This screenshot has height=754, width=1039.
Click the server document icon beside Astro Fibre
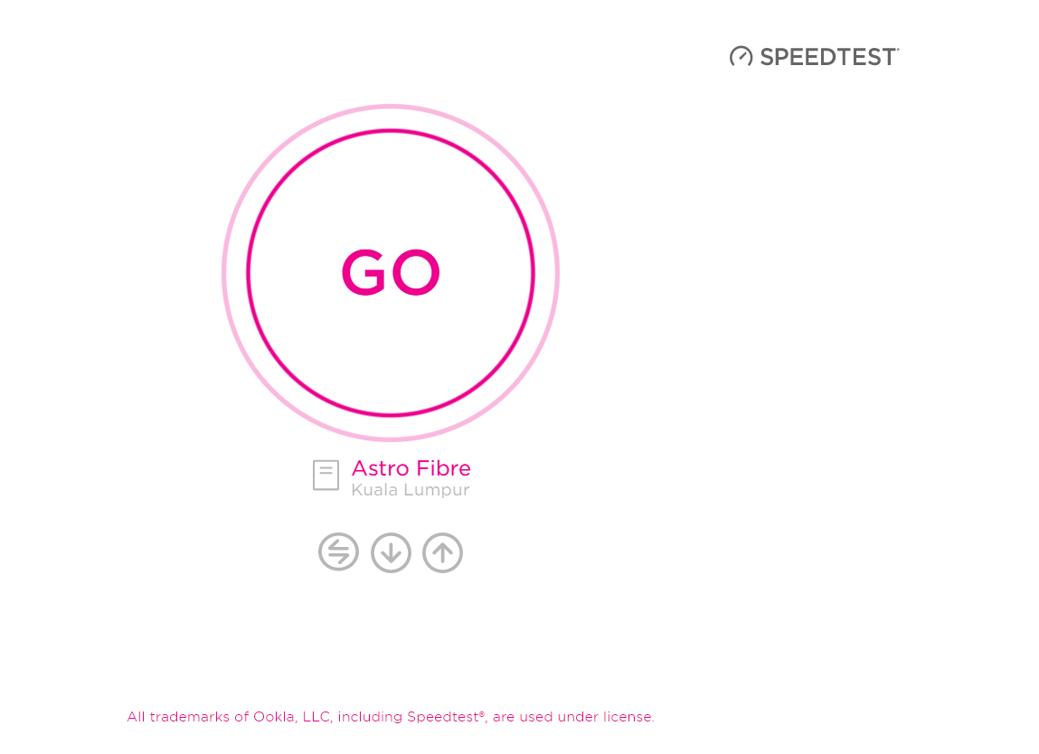click(326, 475)
